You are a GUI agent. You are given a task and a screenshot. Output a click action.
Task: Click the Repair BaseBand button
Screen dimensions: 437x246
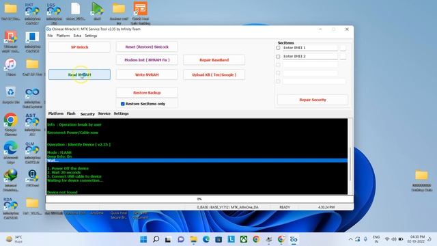click(214, 60)
